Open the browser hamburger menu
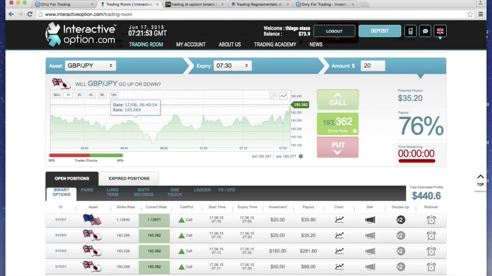 480,14
